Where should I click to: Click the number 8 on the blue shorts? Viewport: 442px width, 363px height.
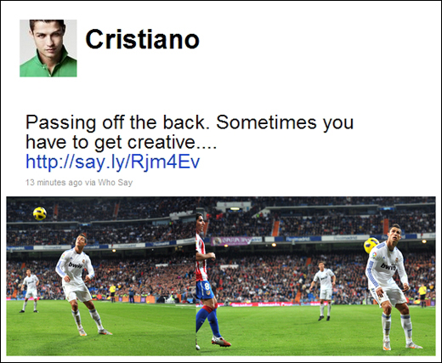tap(207, 285)
